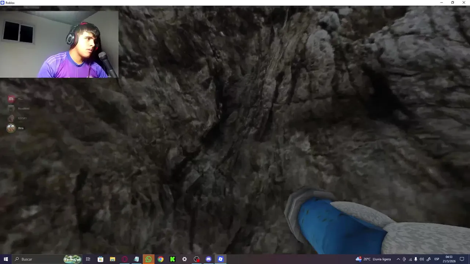Open the volume speaker control
This screenshot has width=470, height=264.
tap(422, 259)
